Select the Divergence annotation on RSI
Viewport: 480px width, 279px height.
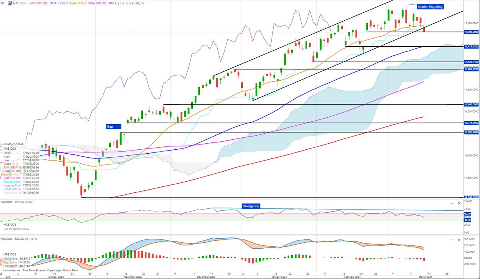pos(251,206)
